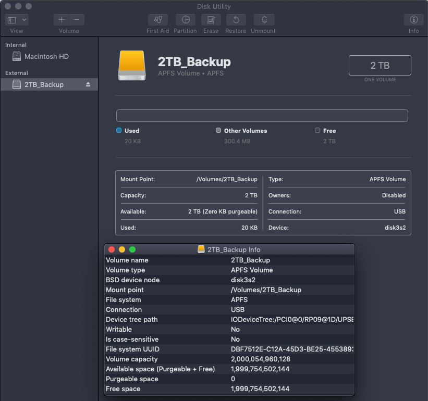This screenshot has width=428, height=401.
Task: Remove a volume with the minus icon
Action: coord(76,19)
